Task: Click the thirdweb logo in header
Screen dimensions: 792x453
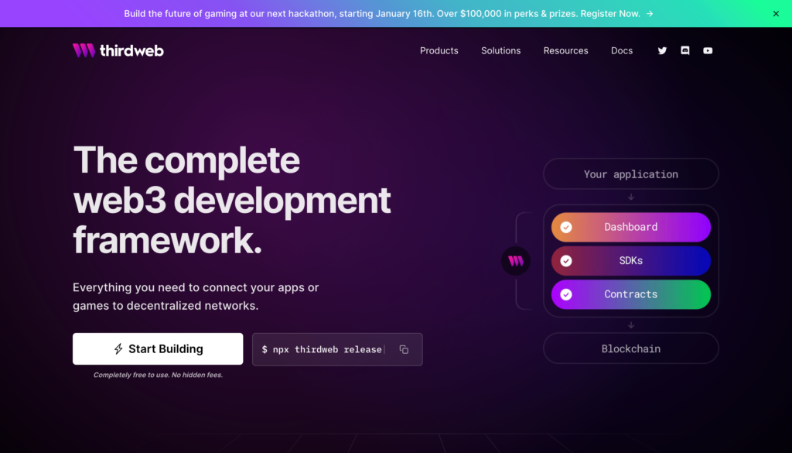Action: pos(118,50)
